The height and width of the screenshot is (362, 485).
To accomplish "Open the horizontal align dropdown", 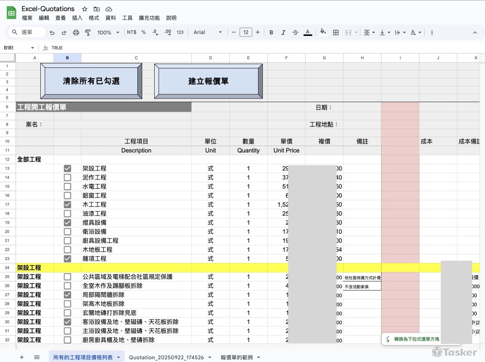I will (369, 33).
